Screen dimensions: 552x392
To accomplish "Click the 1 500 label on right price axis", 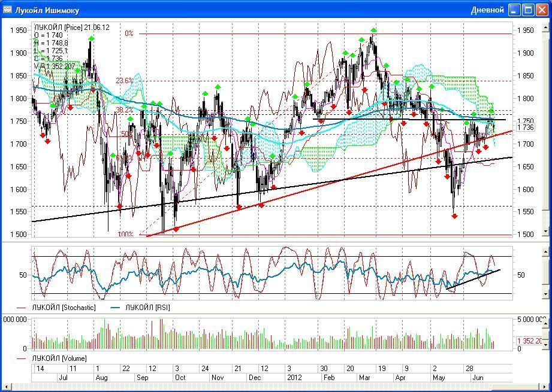I will pyautogui.click(x=525, y=234).
